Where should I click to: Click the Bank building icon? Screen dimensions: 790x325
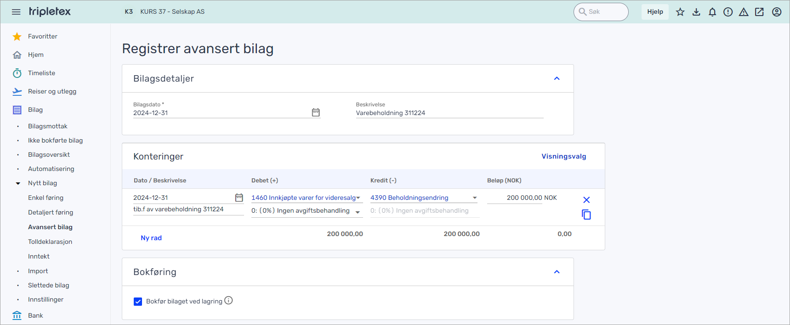17,315
